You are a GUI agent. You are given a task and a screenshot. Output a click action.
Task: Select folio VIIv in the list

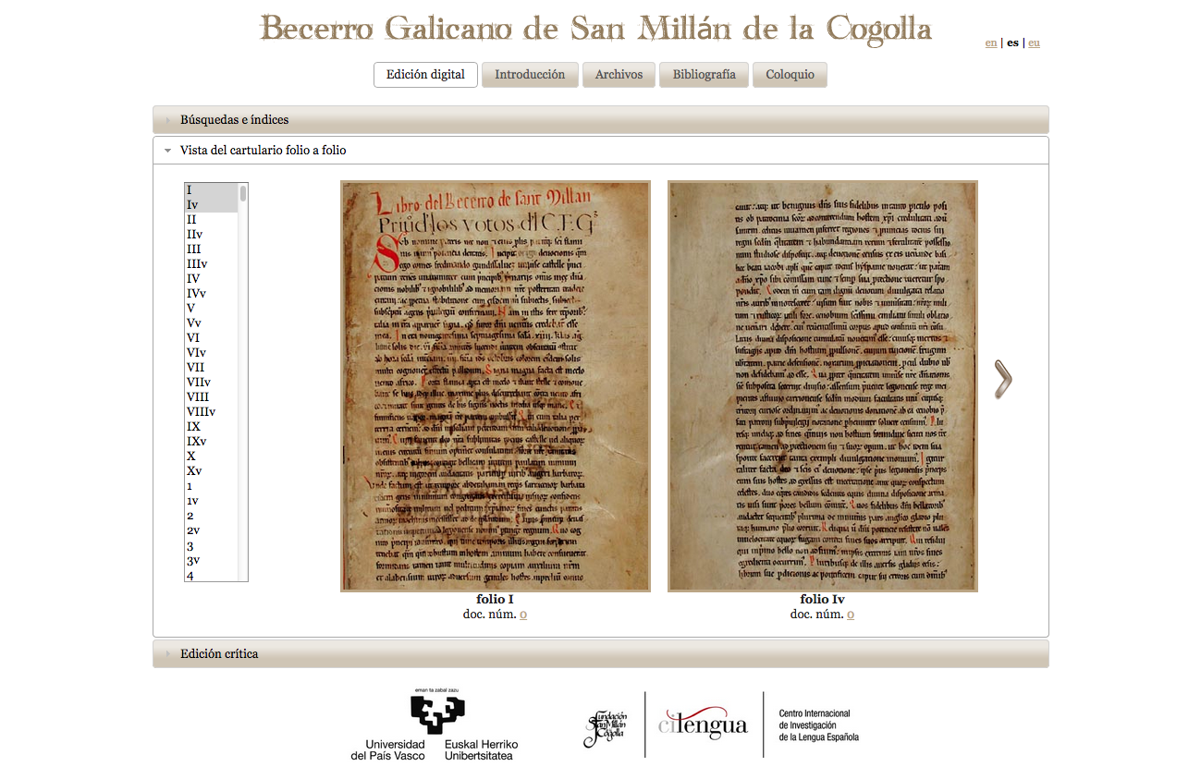pos(212,383)
